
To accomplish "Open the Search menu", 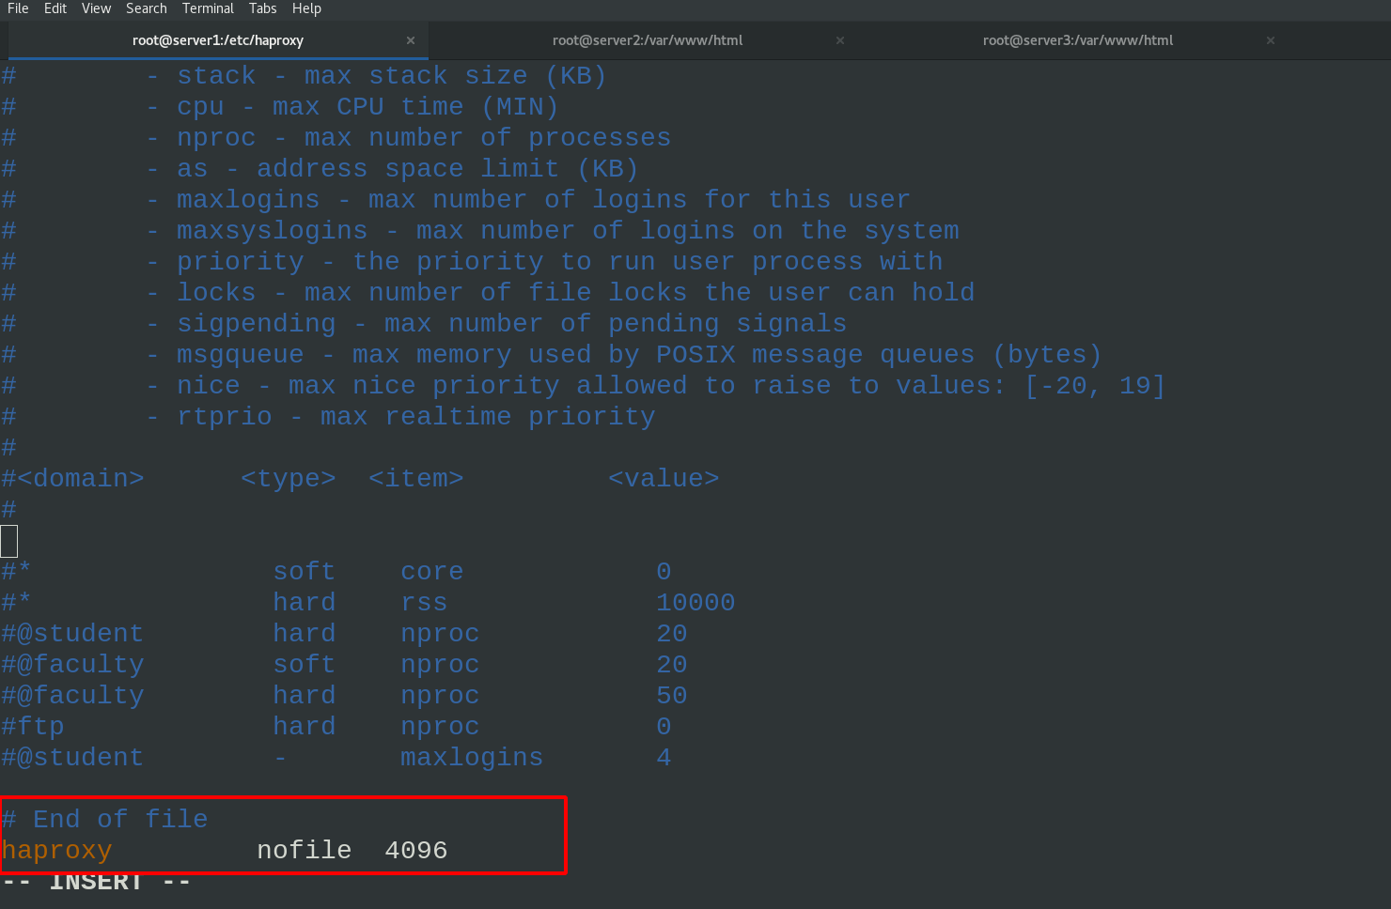I will coord(147,8).
